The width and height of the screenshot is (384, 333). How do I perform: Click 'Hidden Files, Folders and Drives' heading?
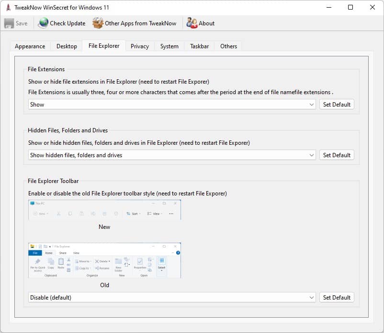[x=68, y=130]
